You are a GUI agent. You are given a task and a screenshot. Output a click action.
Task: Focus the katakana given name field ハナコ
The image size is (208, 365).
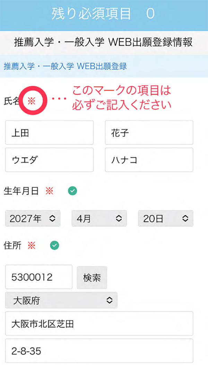(x=149, y=160)
